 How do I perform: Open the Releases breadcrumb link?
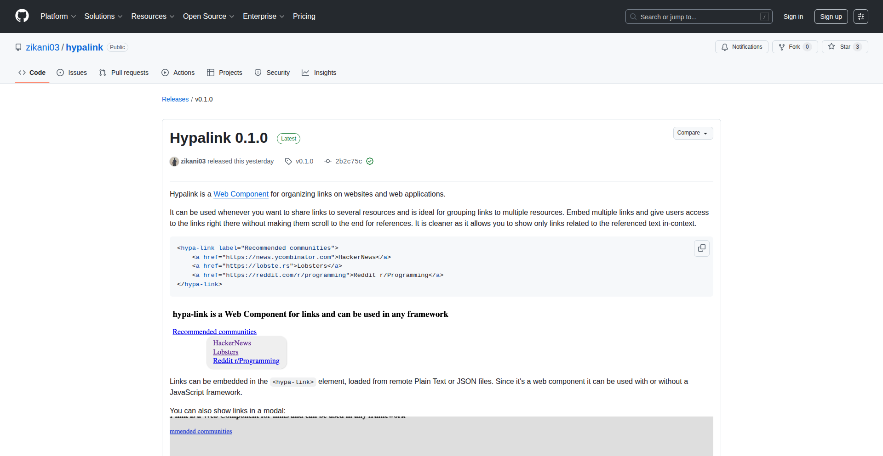point(175,99)
